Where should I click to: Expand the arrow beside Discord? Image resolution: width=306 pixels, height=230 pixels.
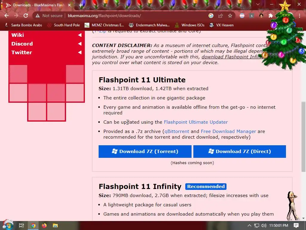tap(79, 44)
